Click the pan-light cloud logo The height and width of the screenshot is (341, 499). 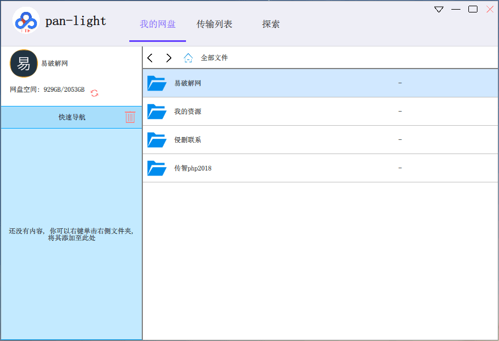(x=26, y=21)
